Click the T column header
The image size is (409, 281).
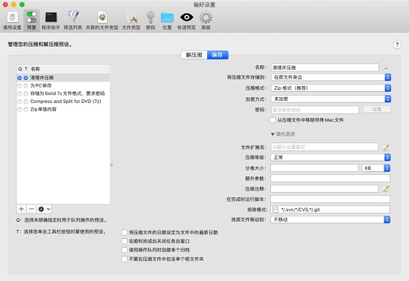pos(26,69)
